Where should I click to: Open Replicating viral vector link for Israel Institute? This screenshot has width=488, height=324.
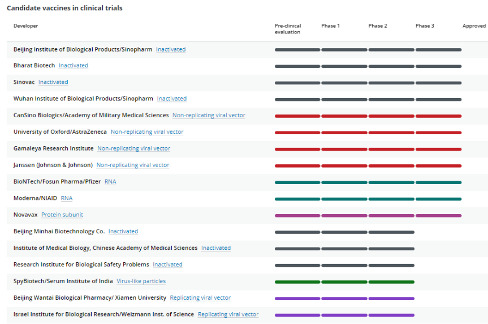(x=228, y=314)
